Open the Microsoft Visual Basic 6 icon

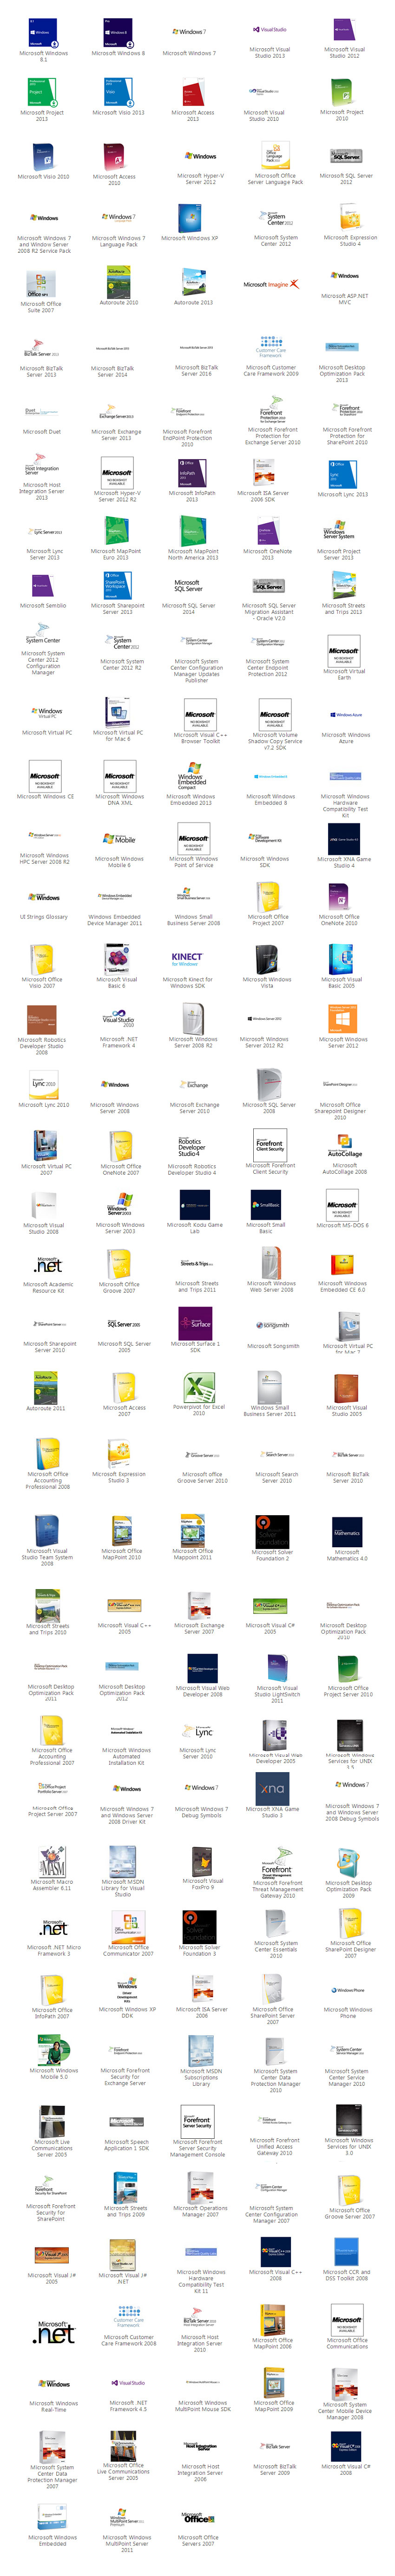click(x=117, y=960)
